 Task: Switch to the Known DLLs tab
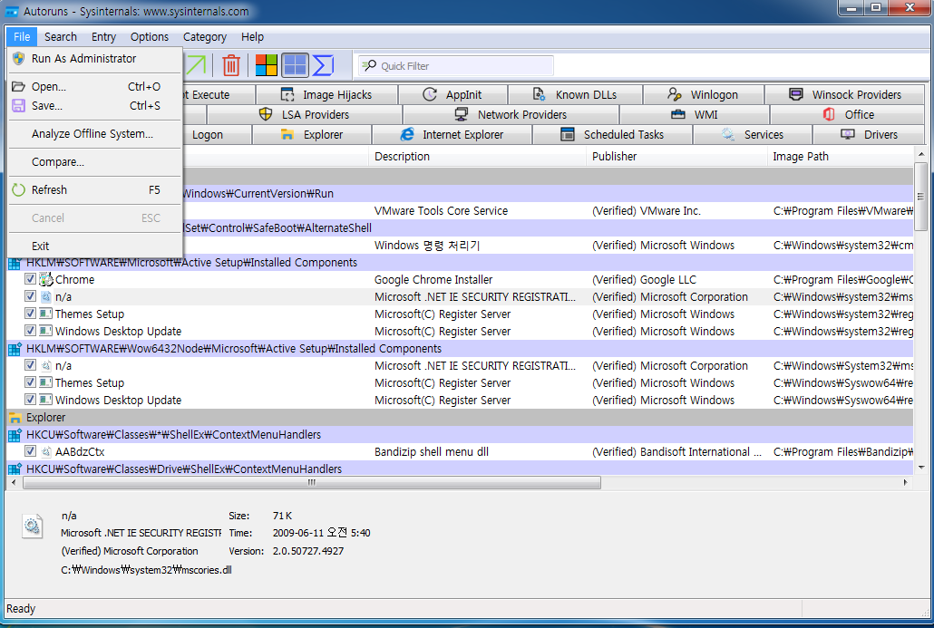point(576,94)
